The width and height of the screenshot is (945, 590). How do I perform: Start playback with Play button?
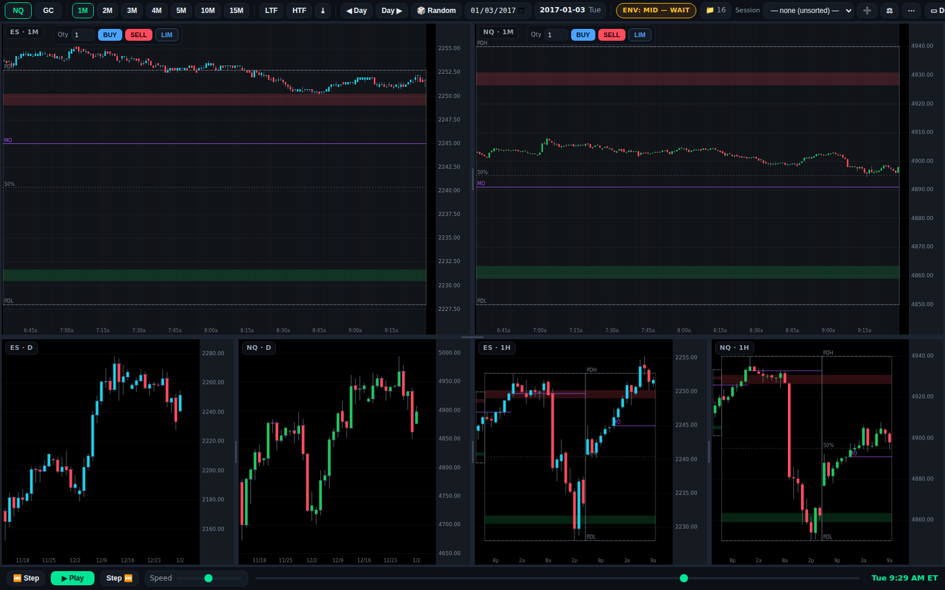coord(73,578)
